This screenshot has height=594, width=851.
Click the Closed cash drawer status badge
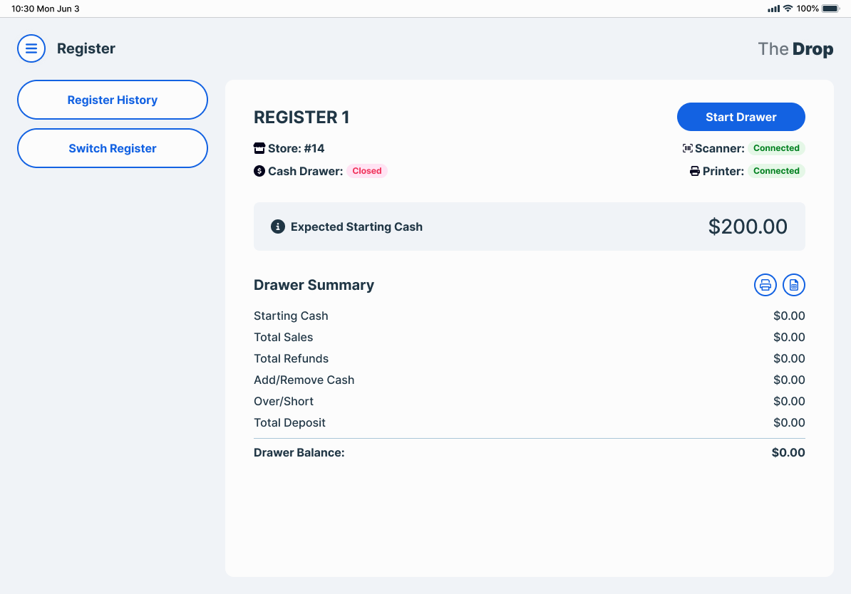[x=367, y=171]
